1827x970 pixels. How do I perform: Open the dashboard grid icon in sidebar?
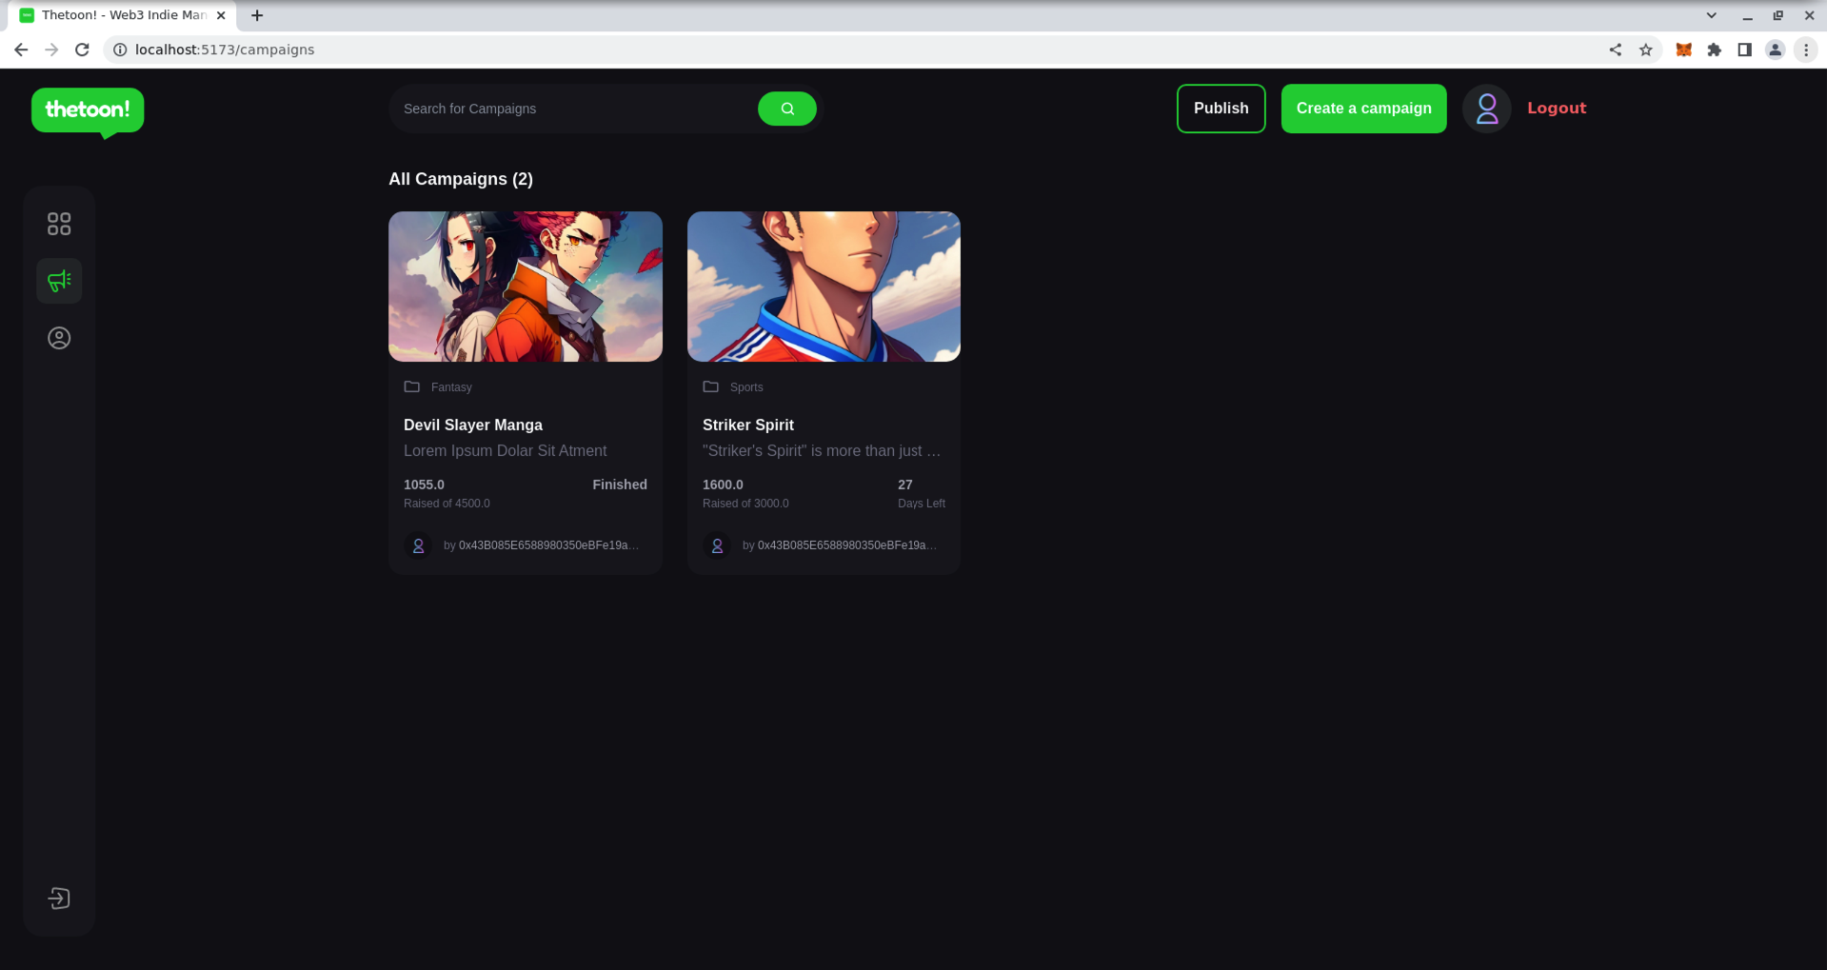58,223
